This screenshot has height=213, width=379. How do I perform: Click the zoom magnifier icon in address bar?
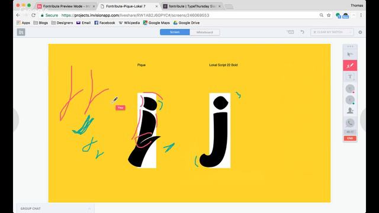pyautogui.click(x=322, y=15)
